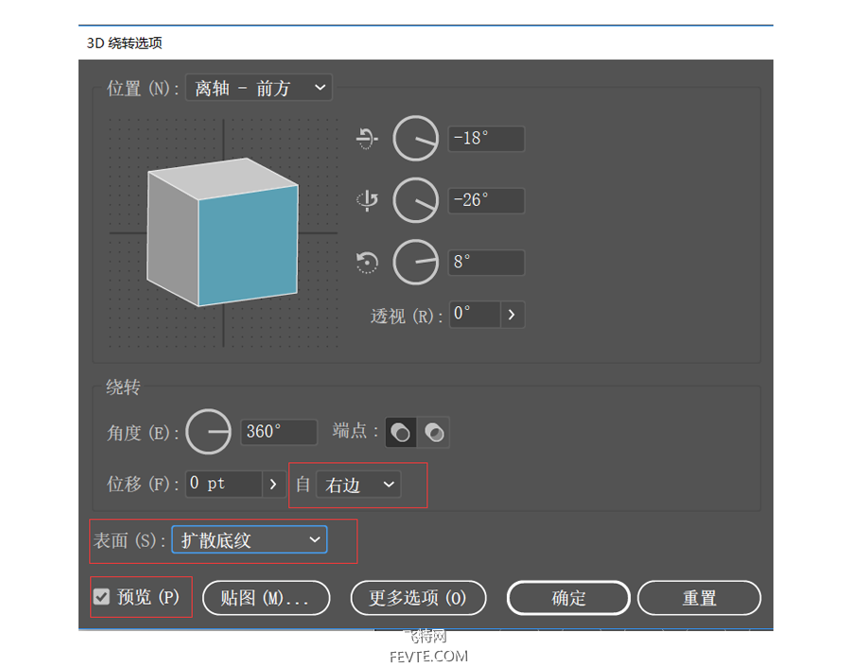Confirm with the 确定 button
The height and width of the screenshot is (667, 851).
[x=568, y=598]
